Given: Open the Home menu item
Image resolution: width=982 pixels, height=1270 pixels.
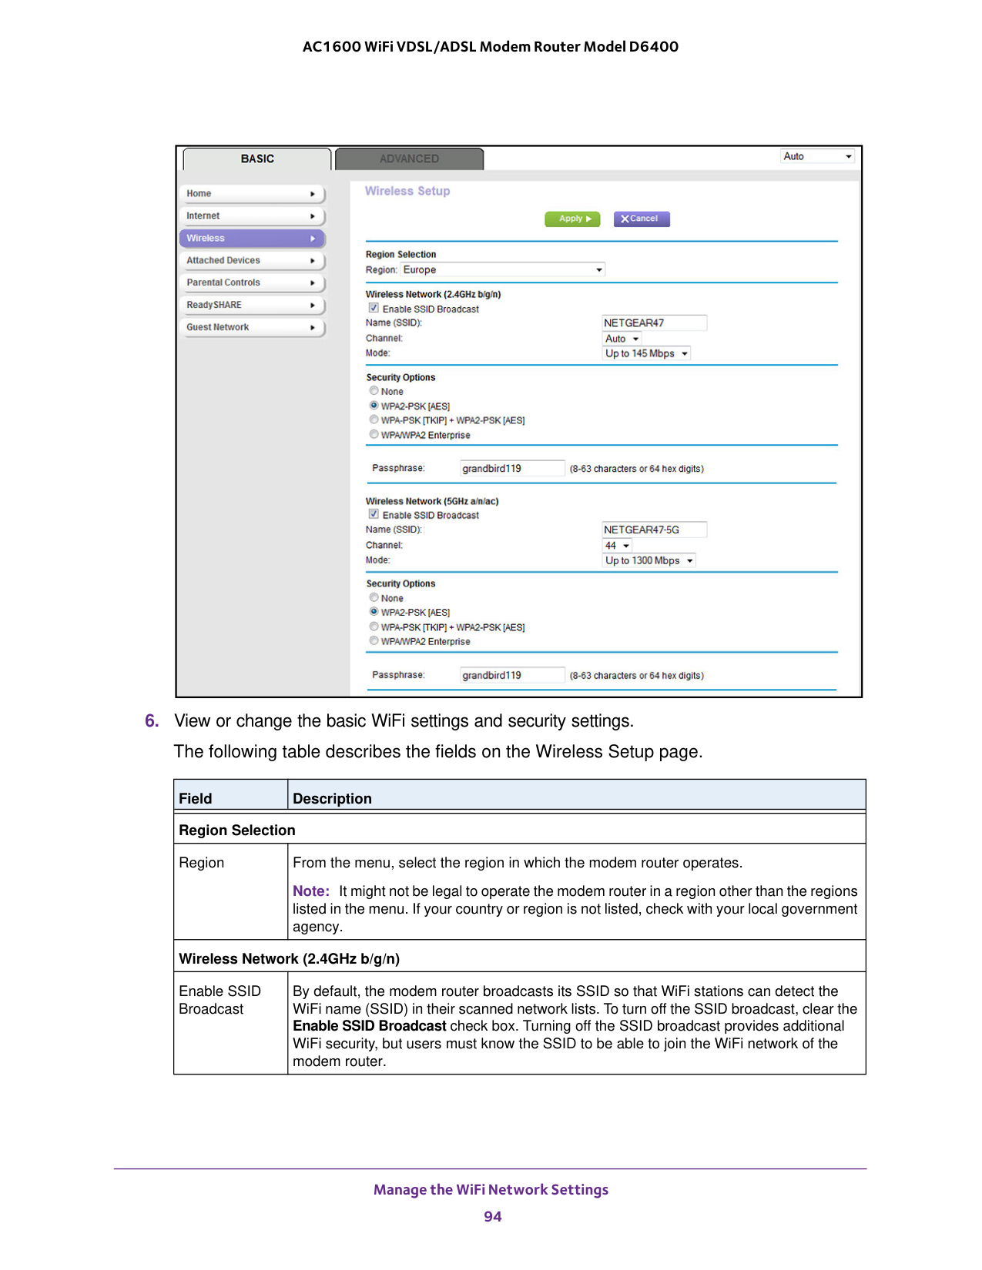Looking at the screenshot, I should pyautogui.click(x=251, y=194).
